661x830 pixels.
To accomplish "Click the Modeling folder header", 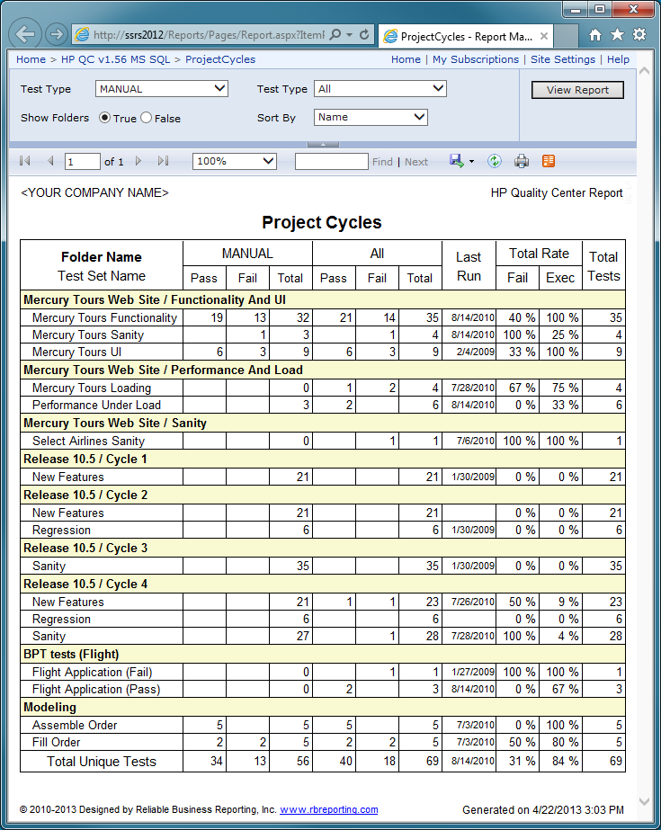I will point(49,707).
